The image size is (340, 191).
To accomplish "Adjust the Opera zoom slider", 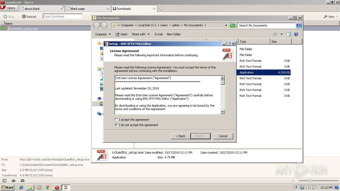I will point(310,181).
